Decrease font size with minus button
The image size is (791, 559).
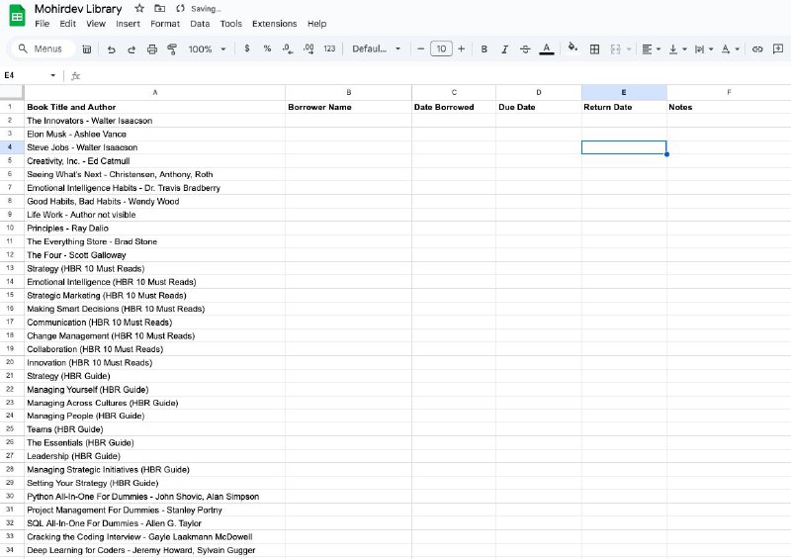(x=421, y=49)
